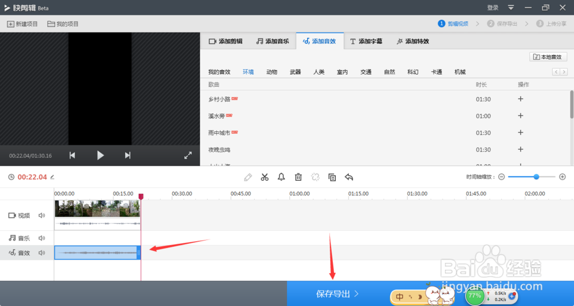574x306 pixels.
Task: Select 我的音效 category
Action: coord(219,72)
